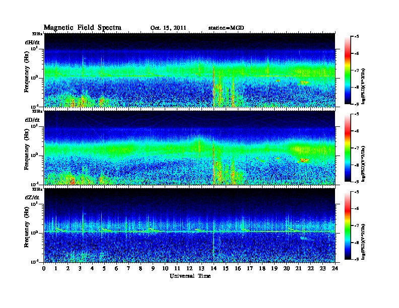The width and height of the screenshot is (399, 308).
Task: Click the "-9" label on dZ/dt color bar
Action: pos(357,259)
